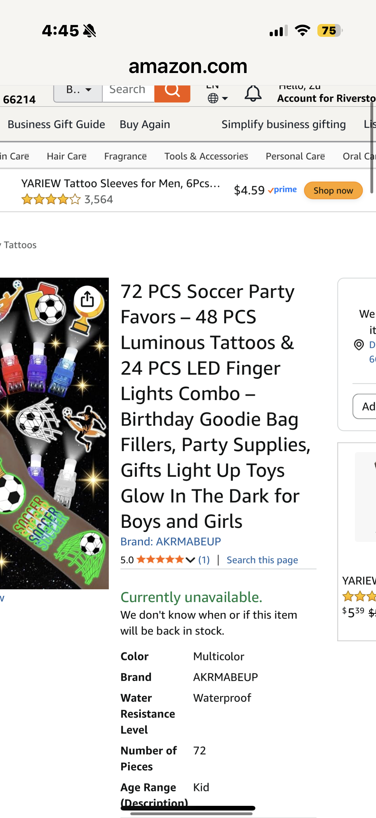Click the delivery location pin icon

click(x=359, y=345)
